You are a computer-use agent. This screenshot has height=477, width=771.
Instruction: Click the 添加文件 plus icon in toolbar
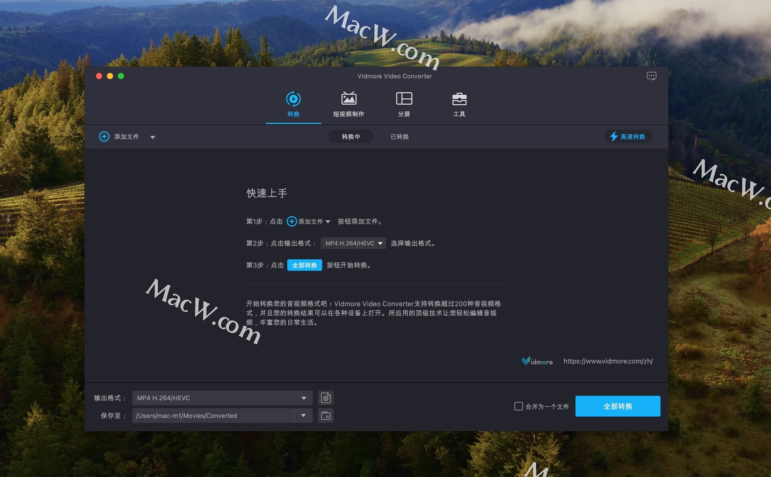coord(104,136)
